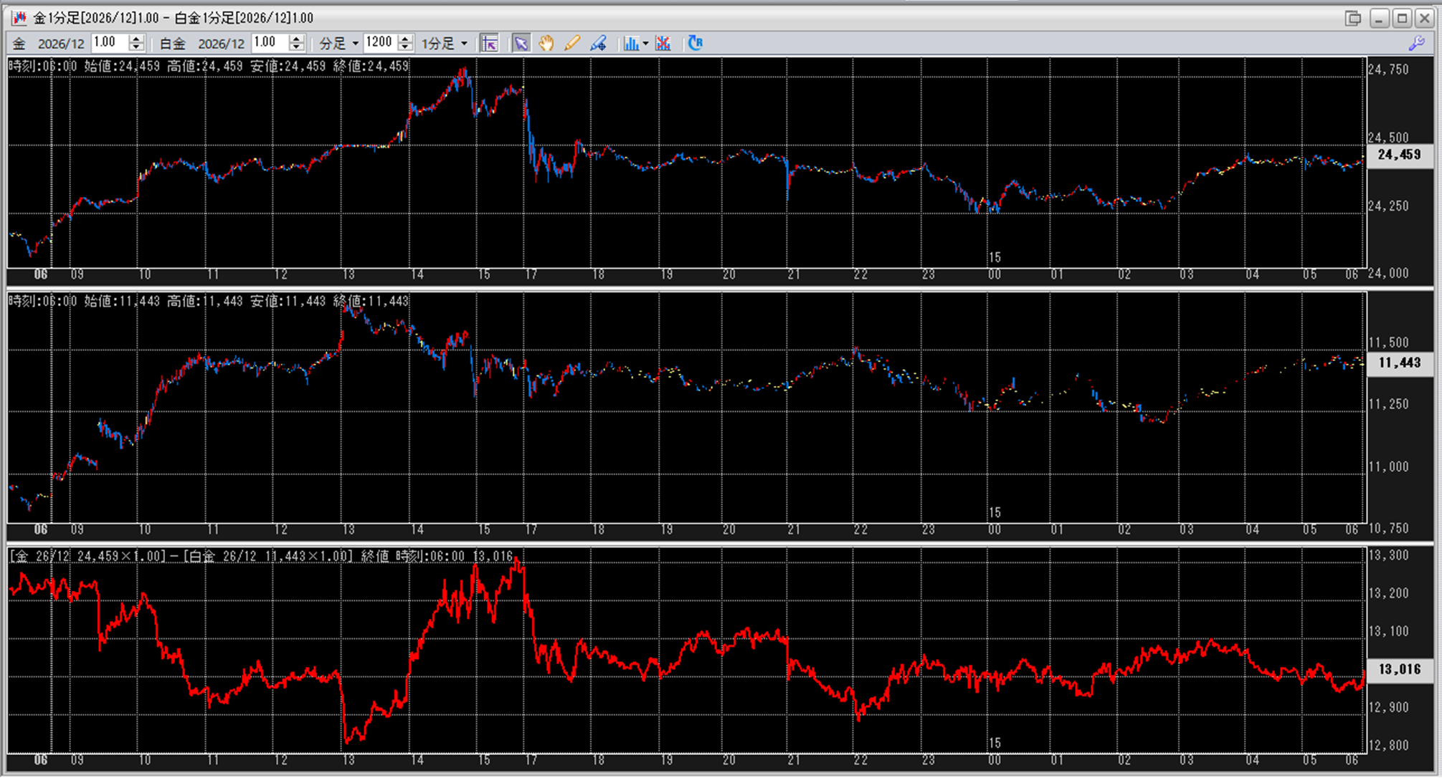Click the 白金 commodity label button
1442x778 pixels.
pos(172,44)
